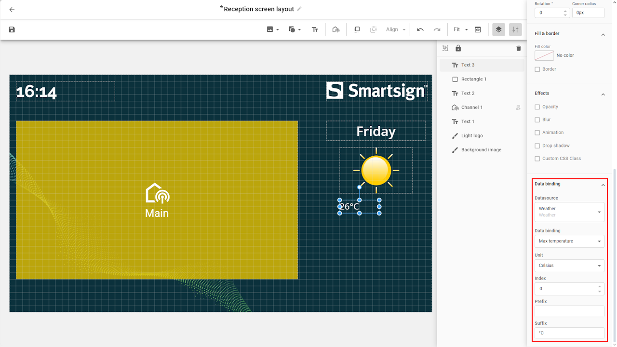Click the undo arrow
Viewport: 617px width, 347px height.
click(x=420, y=30)
